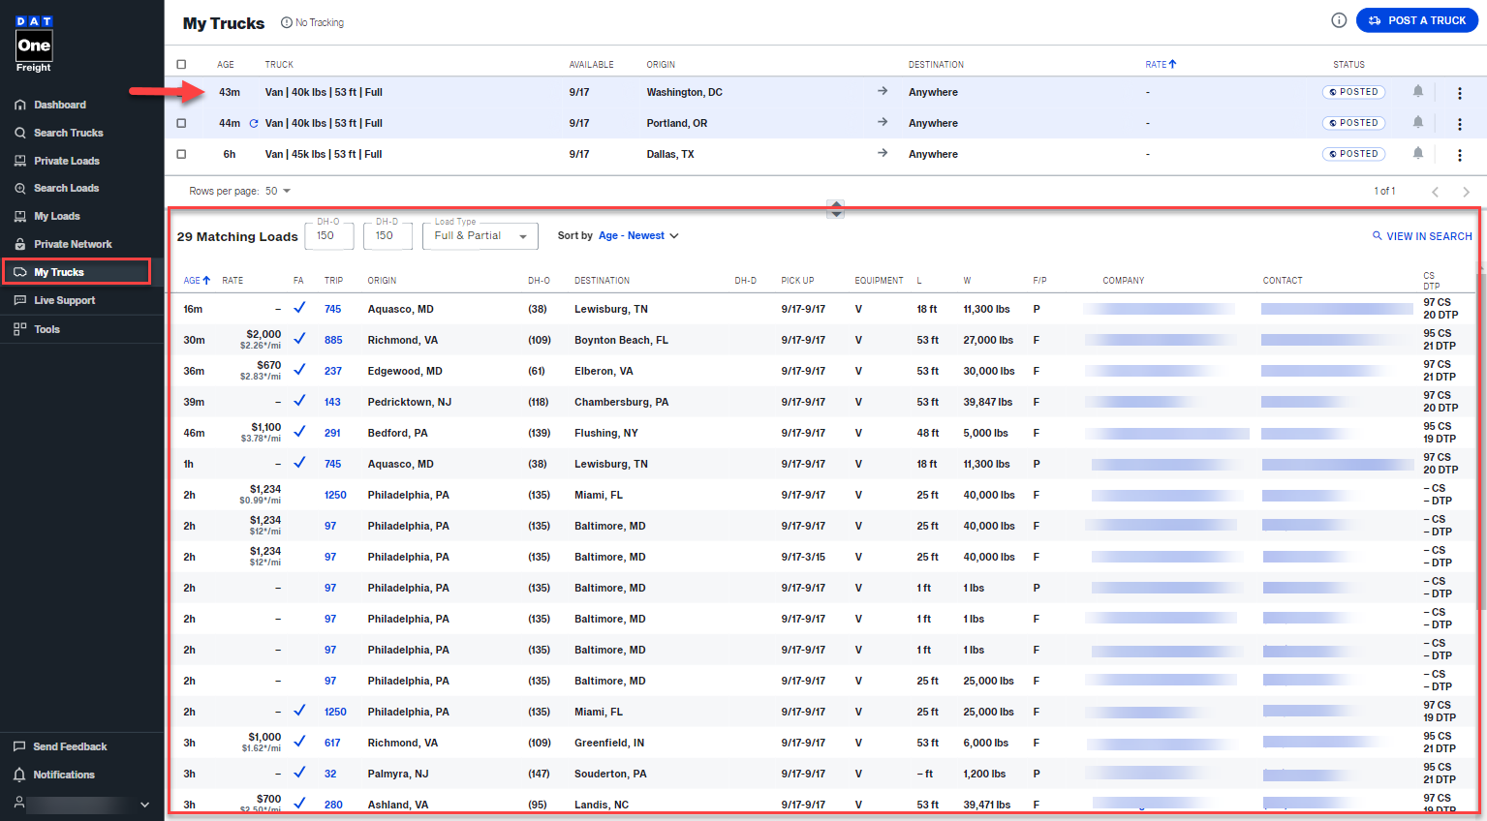Click the info icon beside Post a Truck
The image size is (1487, 821).
pos(1339,20)
